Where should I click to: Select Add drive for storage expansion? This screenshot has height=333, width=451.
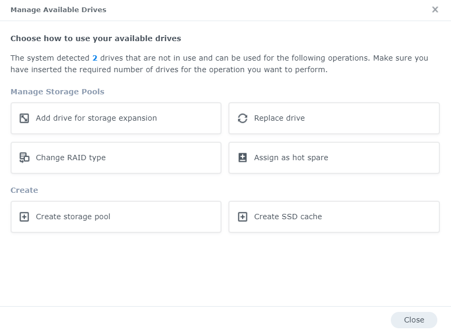pos(116,118)
